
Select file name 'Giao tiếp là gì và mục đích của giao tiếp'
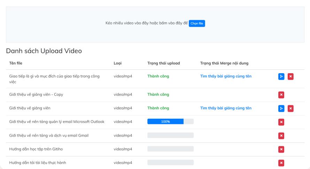pos(54,79)
